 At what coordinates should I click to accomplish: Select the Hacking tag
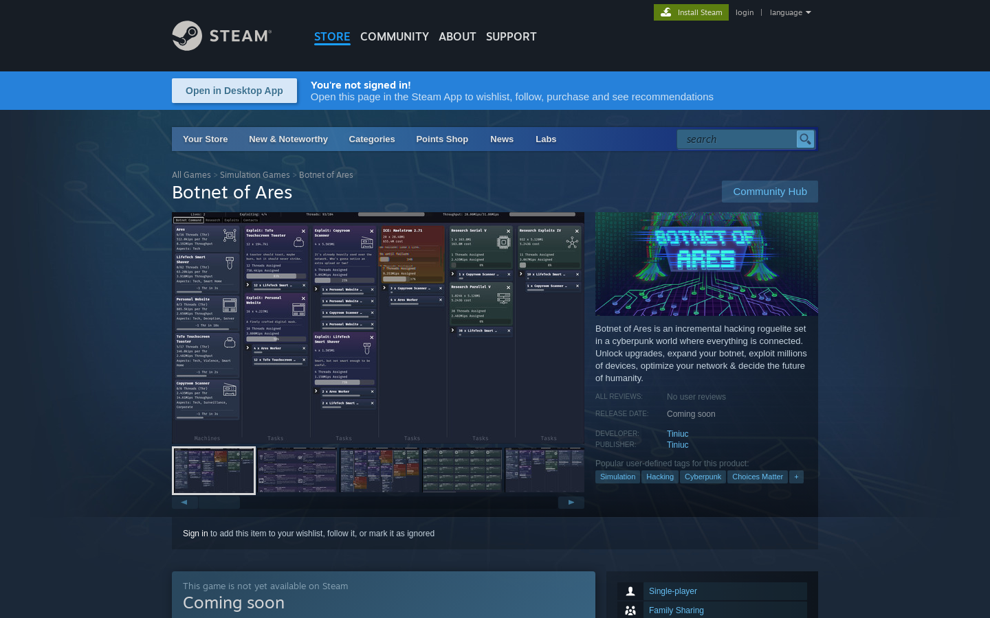[660, 477]
